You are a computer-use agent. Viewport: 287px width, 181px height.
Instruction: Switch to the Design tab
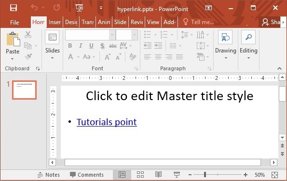coord(71,22)
